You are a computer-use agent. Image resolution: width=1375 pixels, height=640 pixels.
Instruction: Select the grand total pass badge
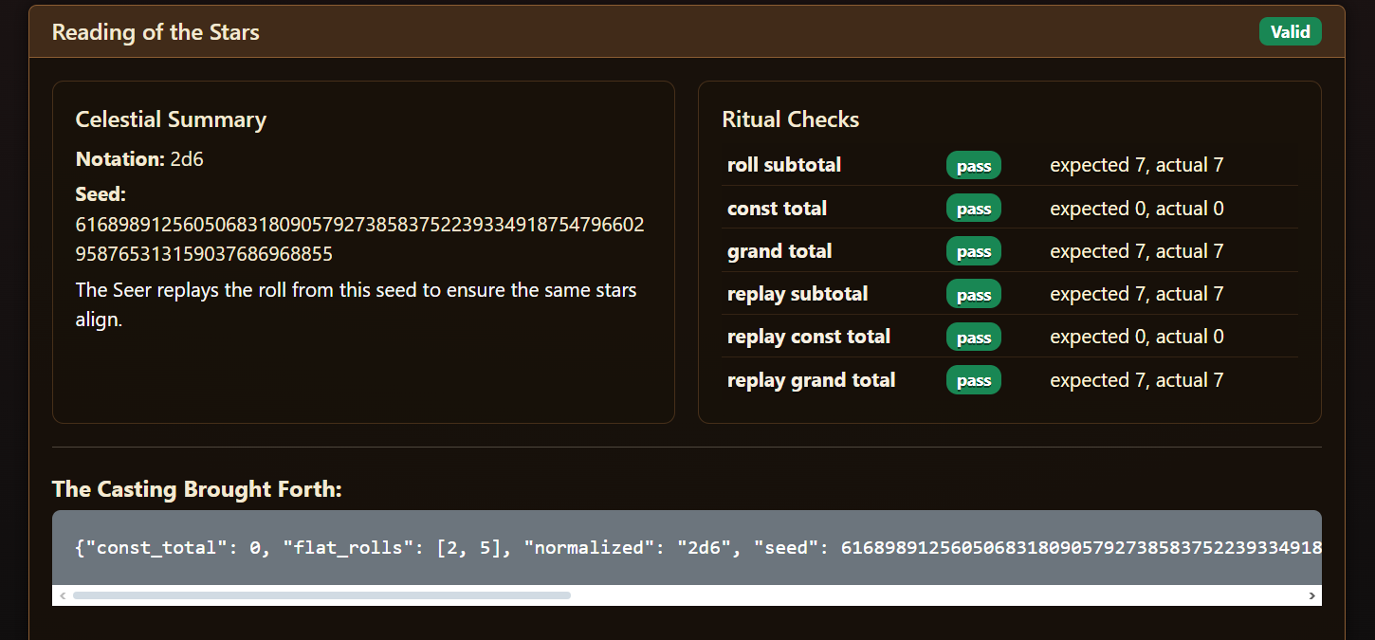coord(973,251)
